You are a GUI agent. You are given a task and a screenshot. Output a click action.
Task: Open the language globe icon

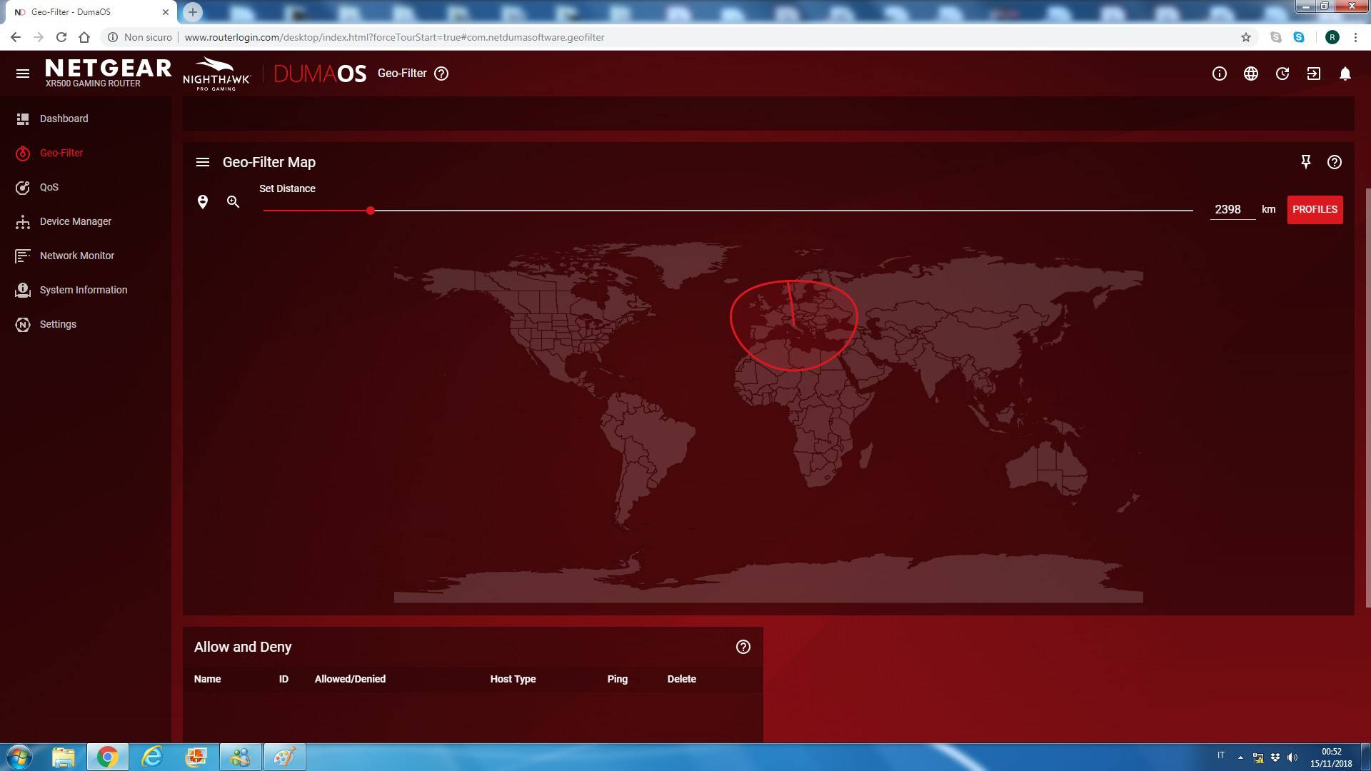coord(1251,74)
